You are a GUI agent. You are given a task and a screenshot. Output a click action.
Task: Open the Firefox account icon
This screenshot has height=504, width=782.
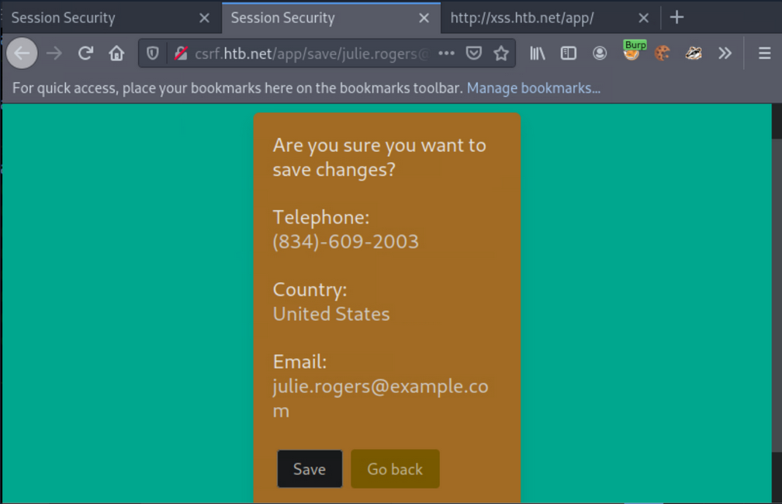[600, 53]
